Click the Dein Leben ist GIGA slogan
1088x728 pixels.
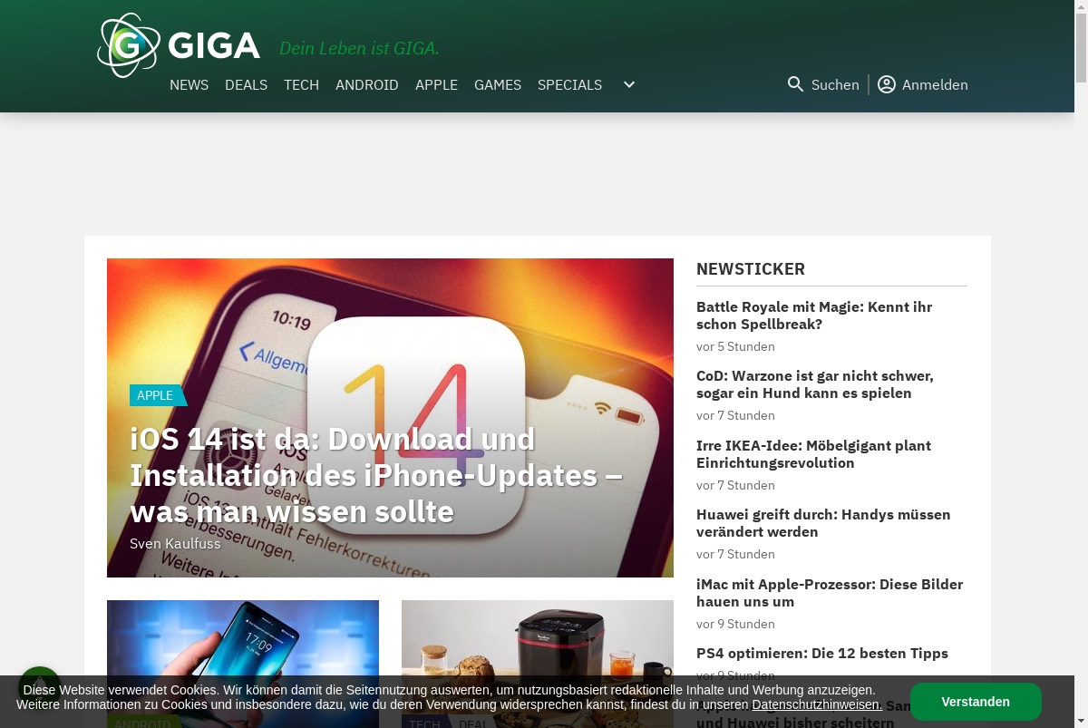[359, 48]
